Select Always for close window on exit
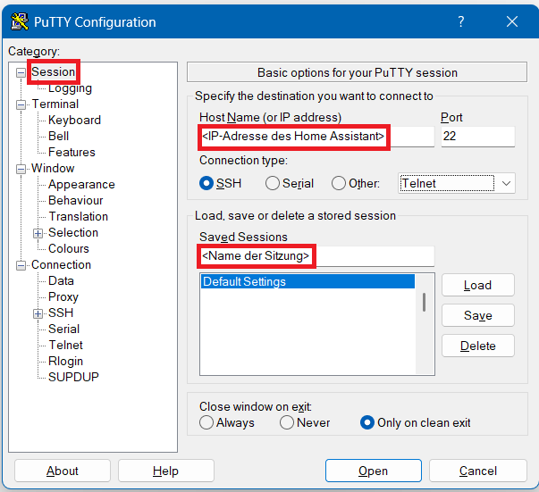The image size is (539, 492). (x=206, y=422)
